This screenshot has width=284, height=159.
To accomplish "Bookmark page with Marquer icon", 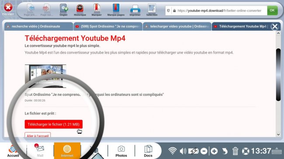I will point(97,8).
